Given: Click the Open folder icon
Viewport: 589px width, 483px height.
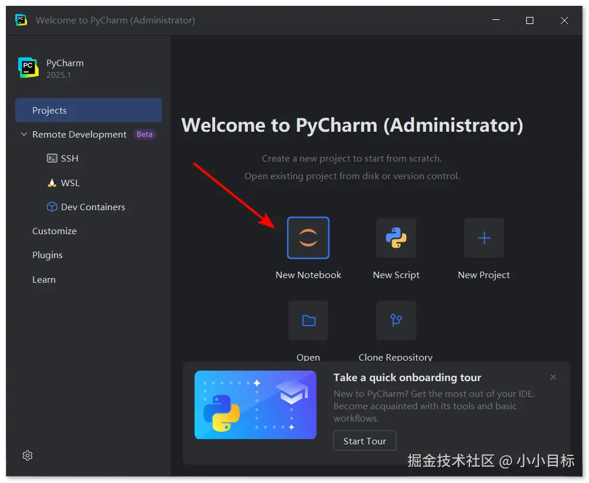Looking at the screenshot, I should click(x=308, y=320).
